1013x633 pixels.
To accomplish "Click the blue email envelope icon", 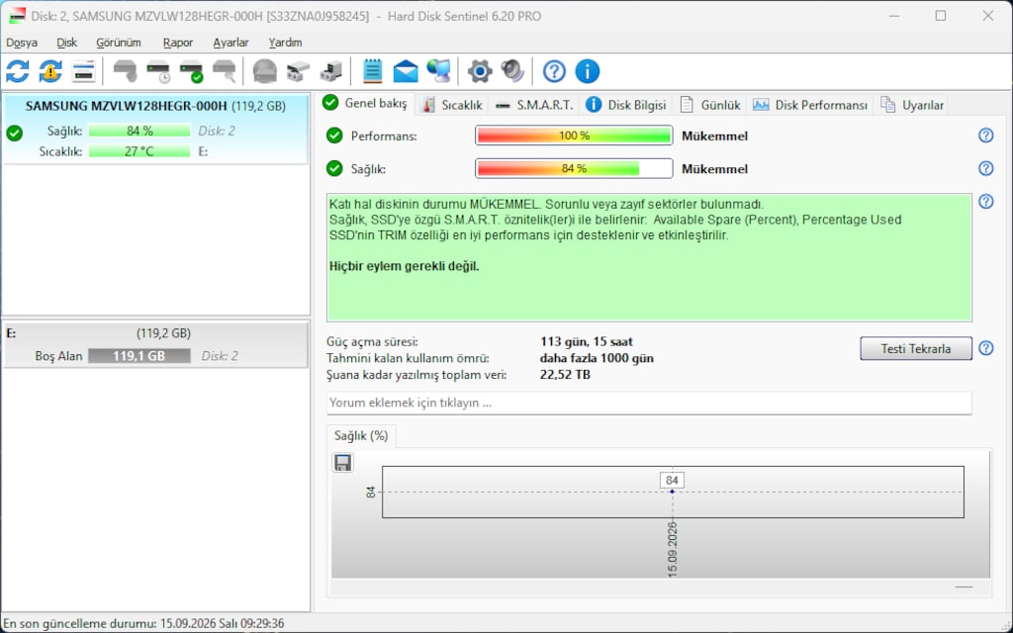I will (x=406, y=71).
